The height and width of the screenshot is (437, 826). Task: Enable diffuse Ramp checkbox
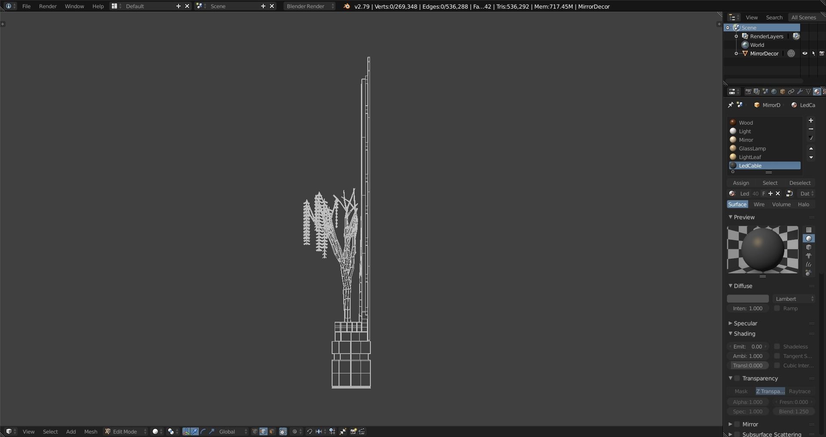click(x=777, y=308)
